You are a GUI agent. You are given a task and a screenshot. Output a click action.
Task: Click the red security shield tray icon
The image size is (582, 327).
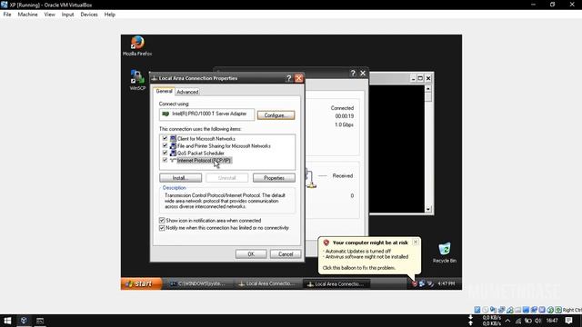coord(415,283)
